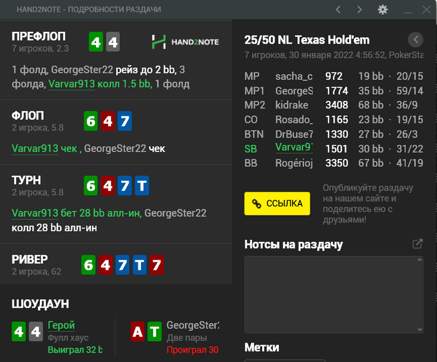Click Varvar91 name in SB players row
The image size is (437, 362).
click(x=294, y=147)
